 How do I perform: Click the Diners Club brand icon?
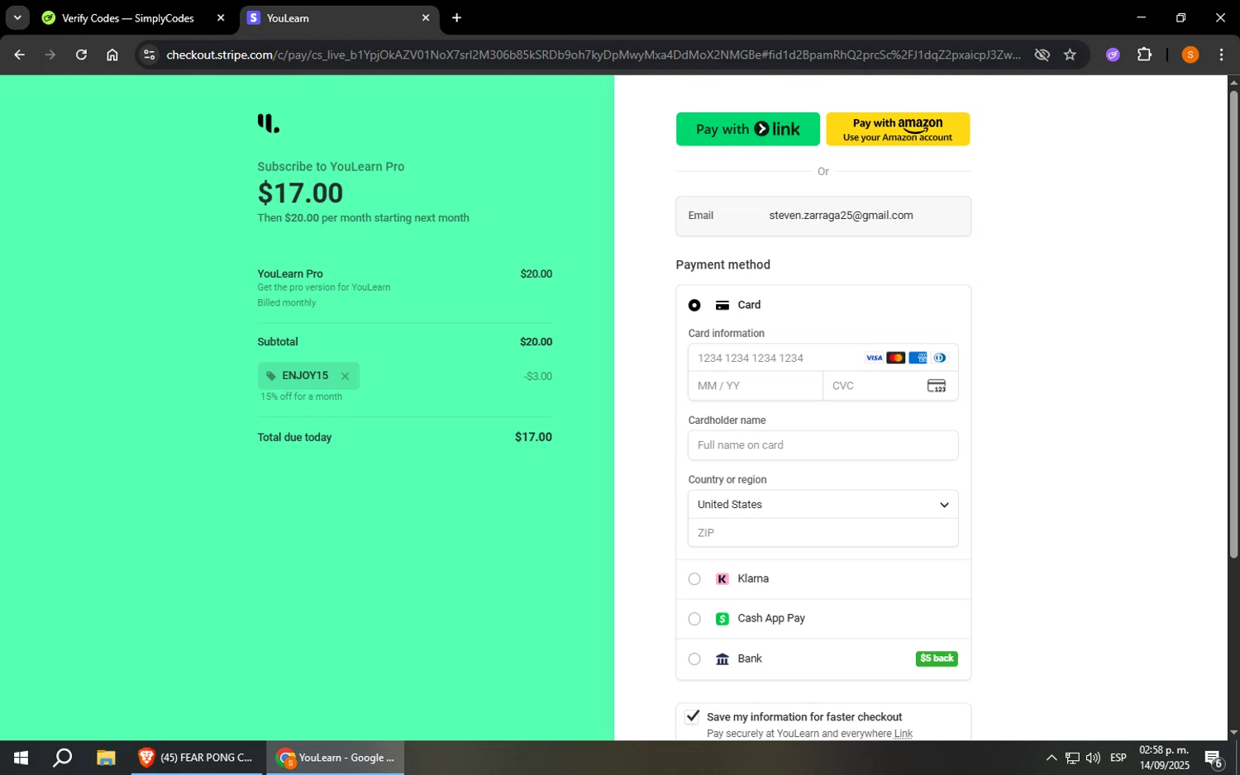[x=939, y=358]
